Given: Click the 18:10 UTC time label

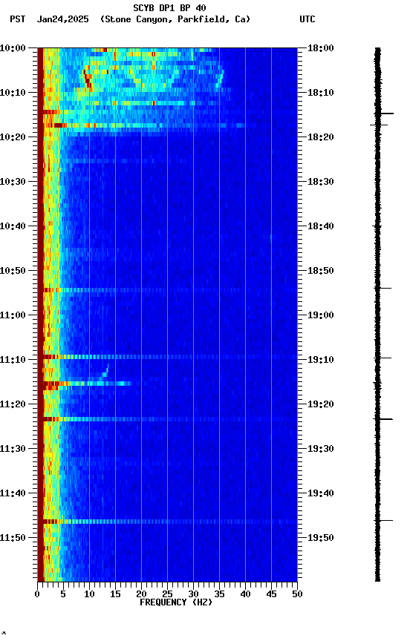Looking at the screenshot, I should tap(321, 93).
